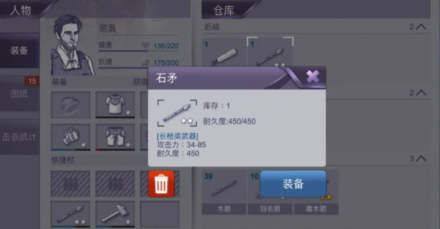
Task: Select the 木箭 arrow stack
Action: click(224, 192)
